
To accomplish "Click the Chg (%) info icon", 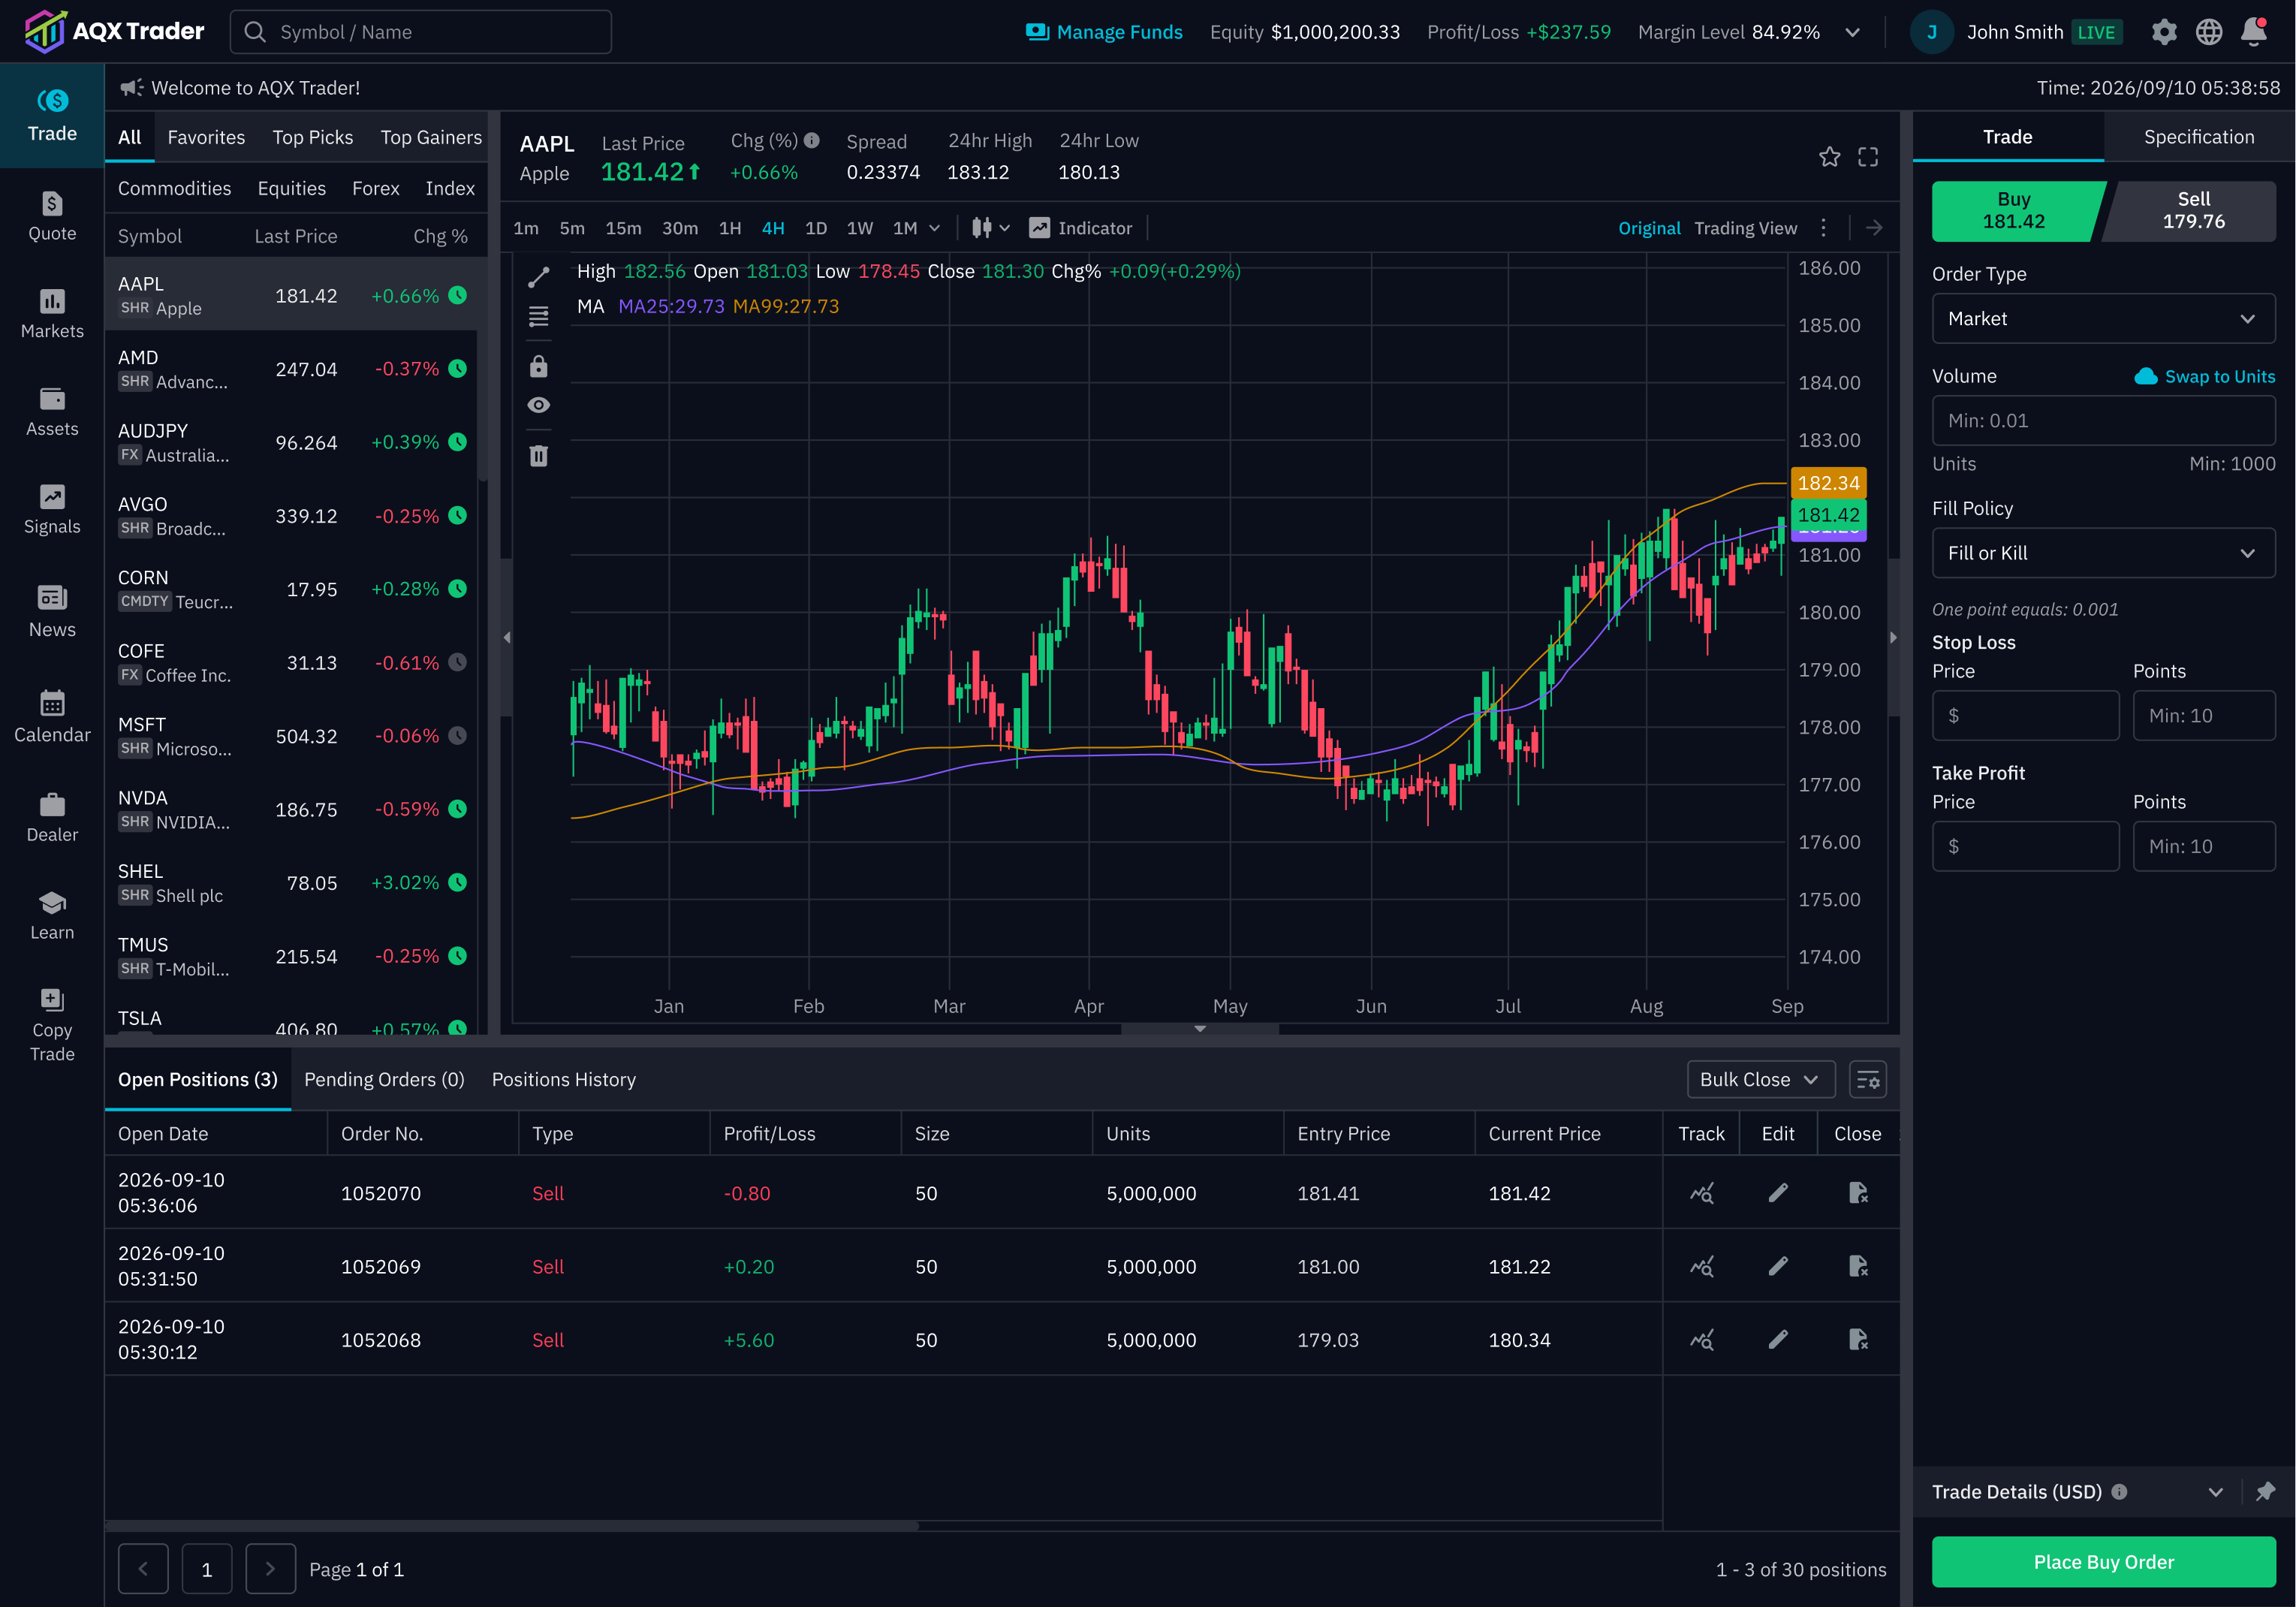I will (812, 140).
